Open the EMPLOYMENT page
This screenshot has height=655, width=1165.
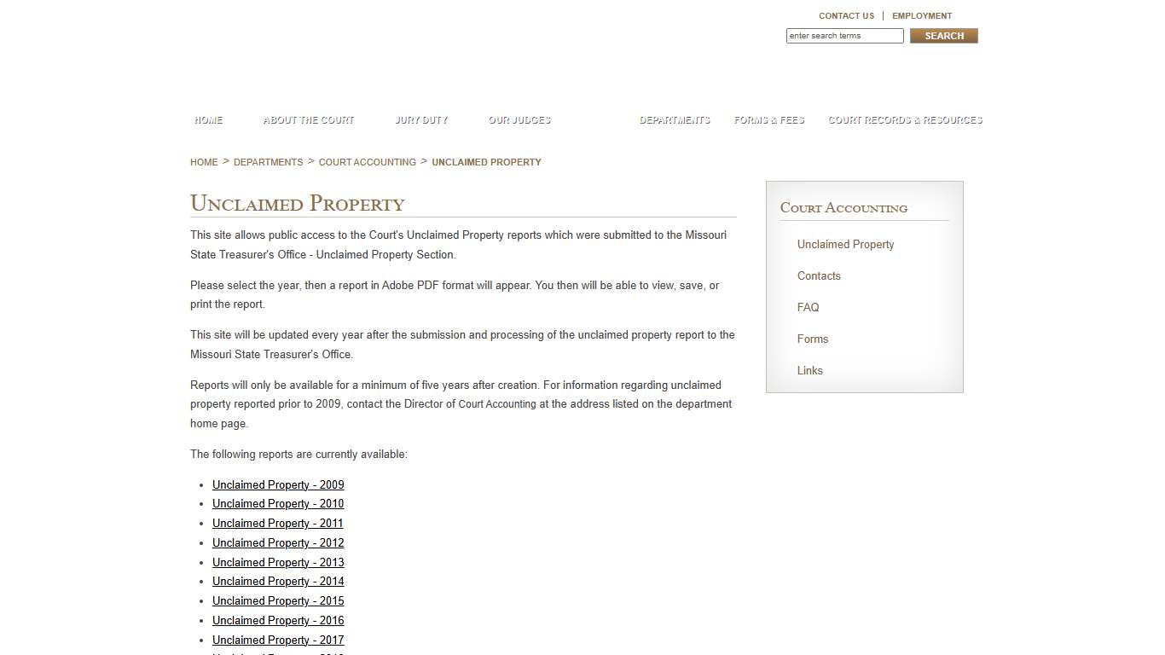(x=922, y=15)
